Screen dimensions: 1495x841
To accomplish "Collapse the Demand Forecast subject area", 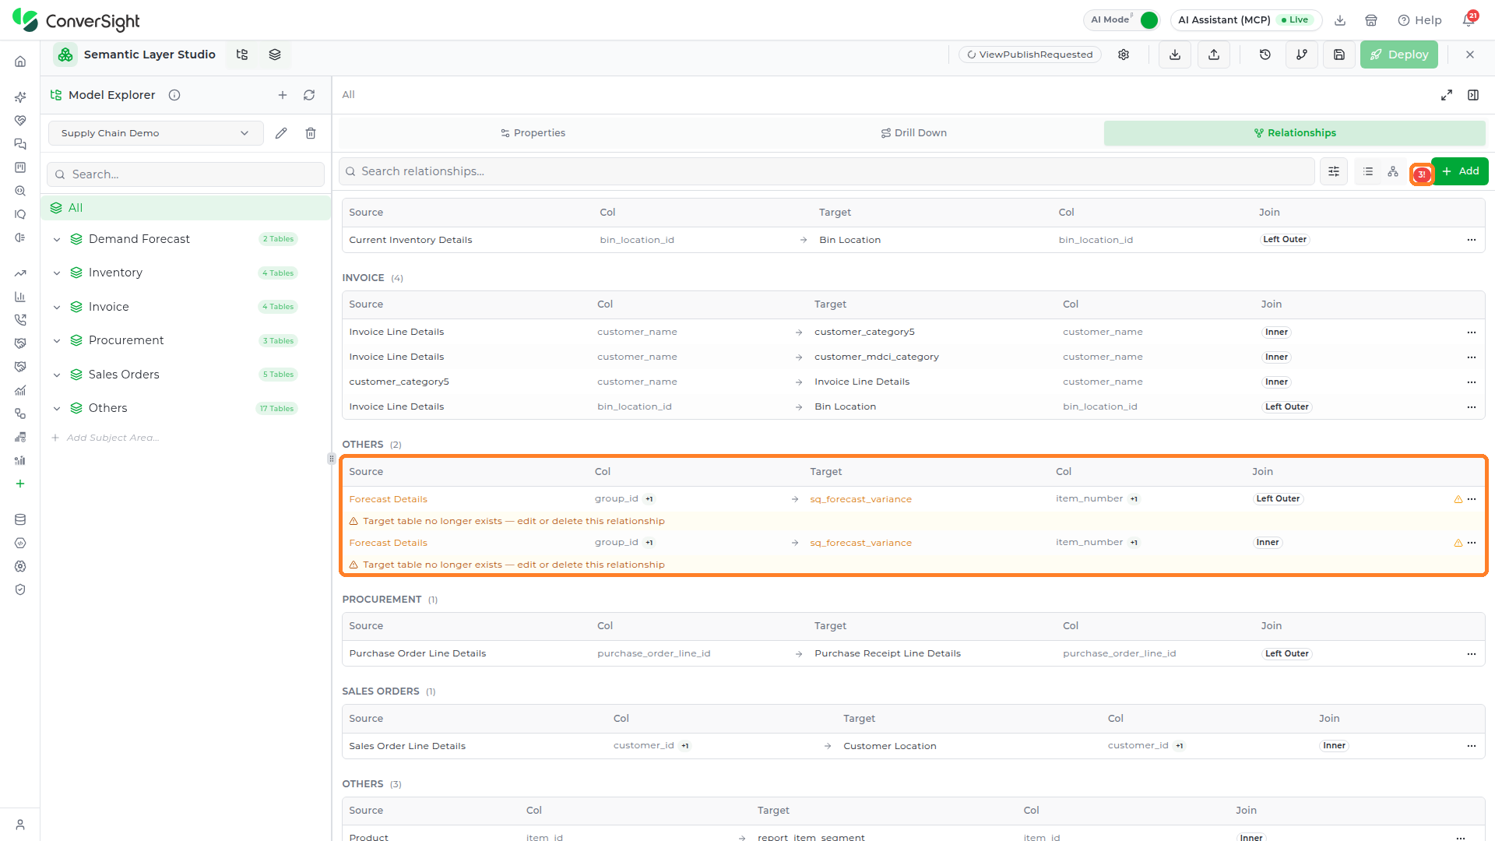I will click(57, 240).
